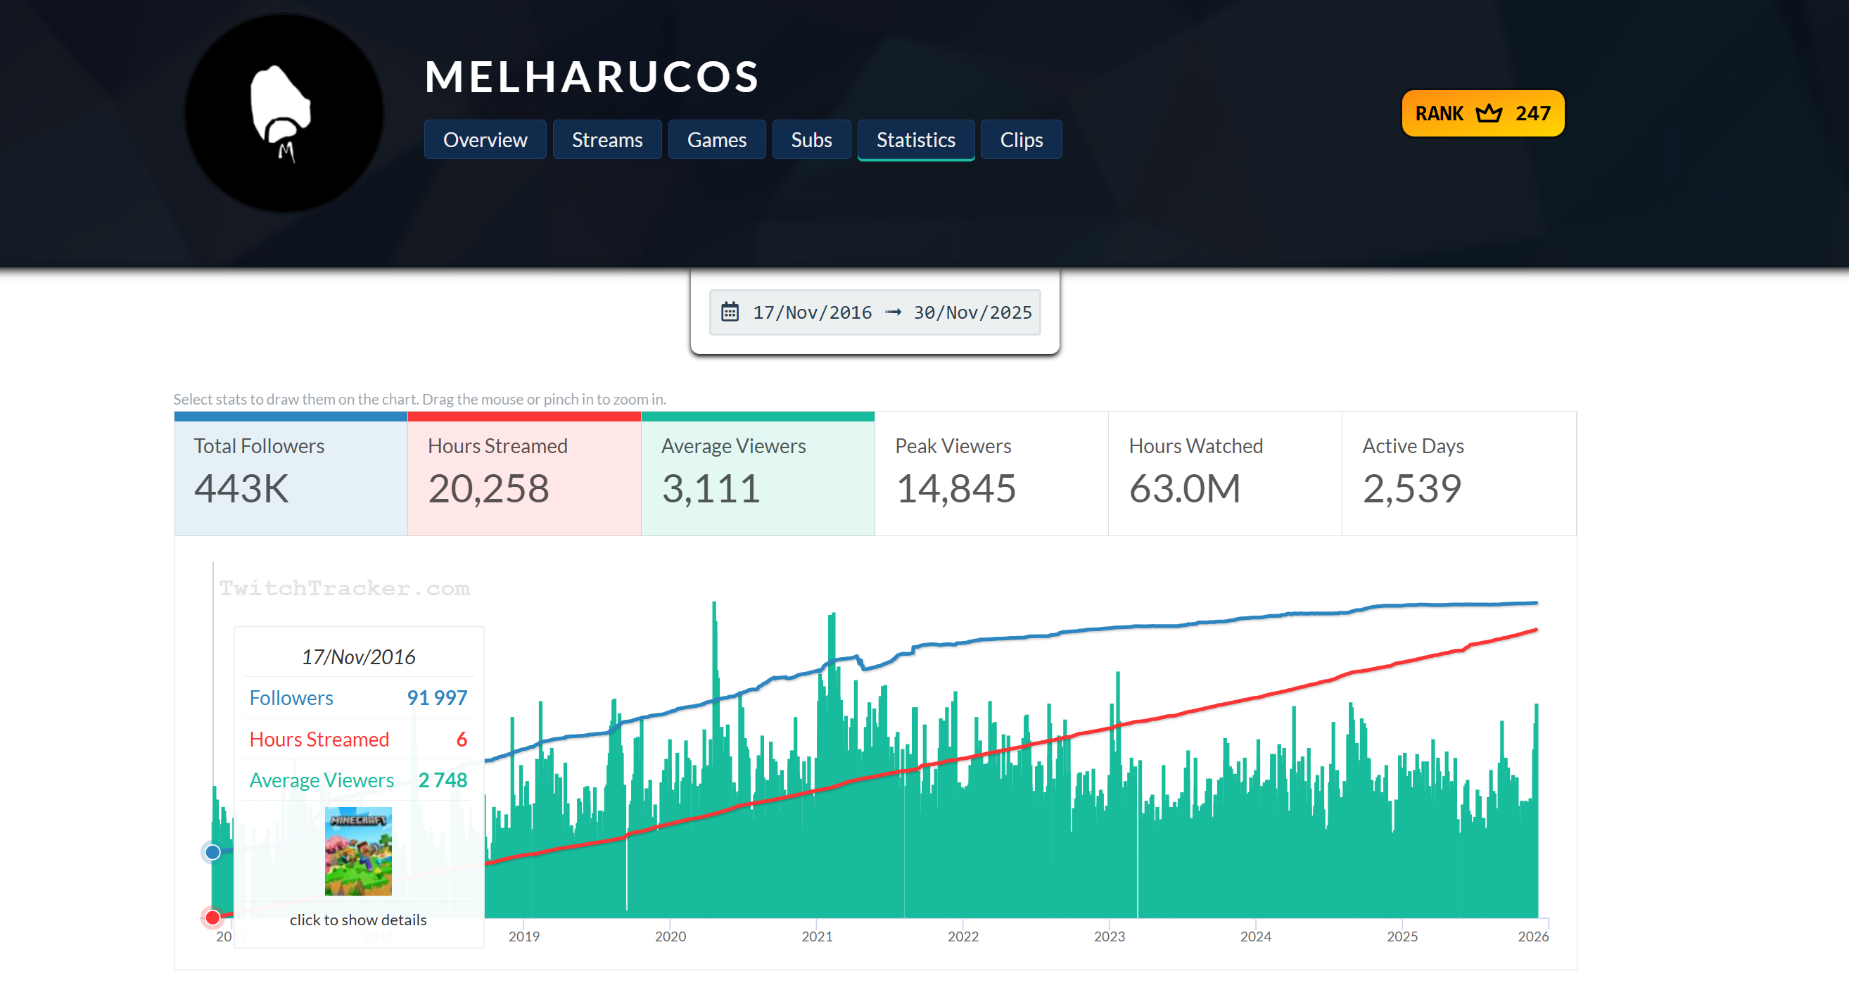
Task: Toggle the Hours Streamed stat off
Action: pyautogui.click(x=524, y=474)
